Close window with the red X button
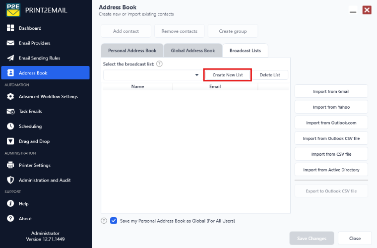 (x=367, y=10)
